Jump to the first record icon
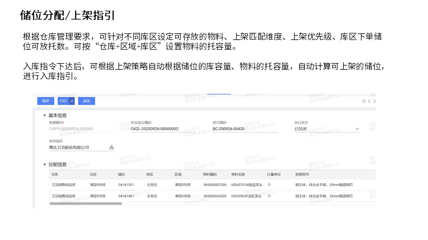 click(x=364, y=101)
